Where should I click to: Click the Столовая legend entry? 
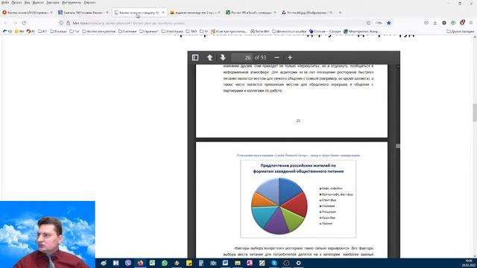click(x=327, y=206)
